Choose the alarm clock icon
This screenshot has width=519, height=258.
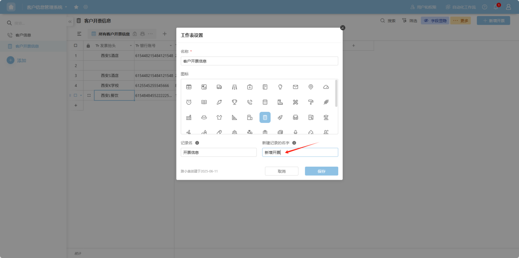[189, 102]
